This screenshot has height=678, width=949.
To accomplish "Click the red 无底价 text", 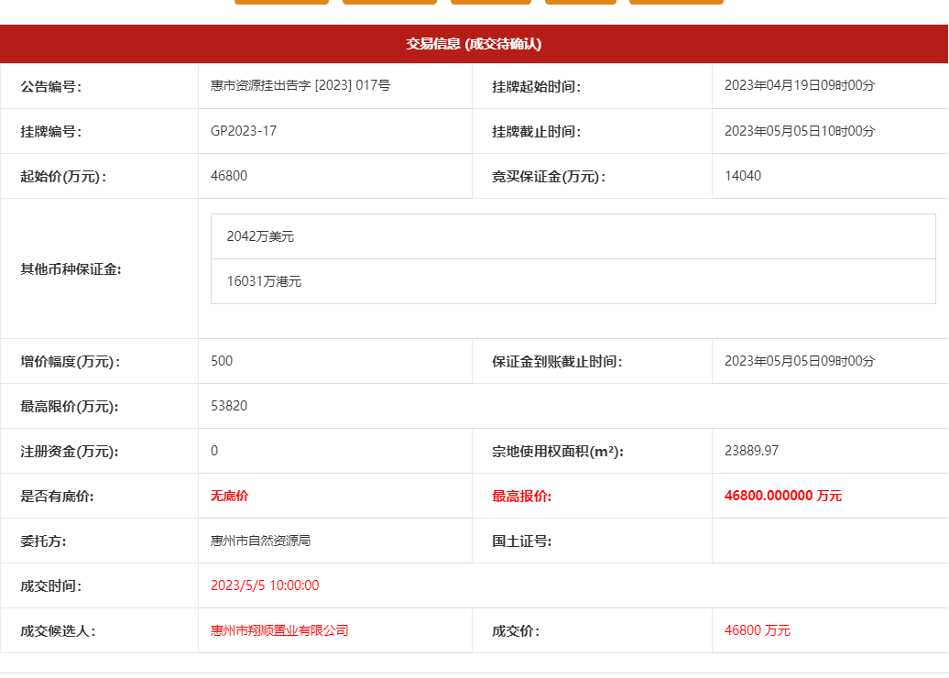I will pyautogui.click(x=230, y=496).
